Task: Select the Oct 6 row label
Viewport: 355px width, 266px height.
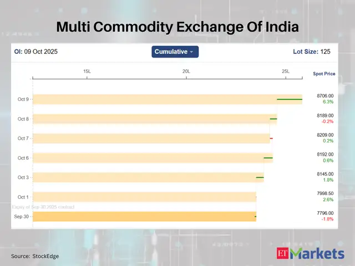Action: 23,158
